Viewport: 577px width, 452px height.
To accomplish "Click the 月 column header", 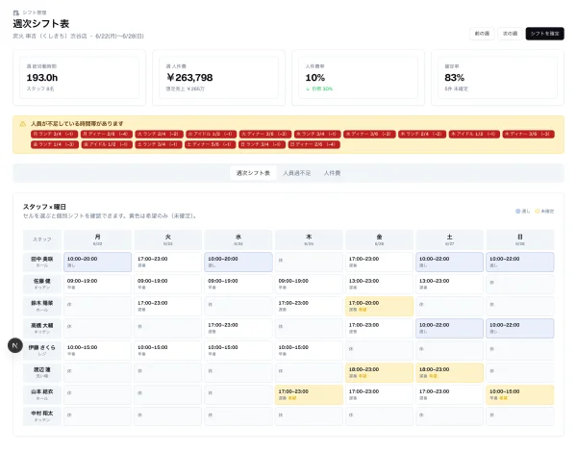I will coord(97,239).
